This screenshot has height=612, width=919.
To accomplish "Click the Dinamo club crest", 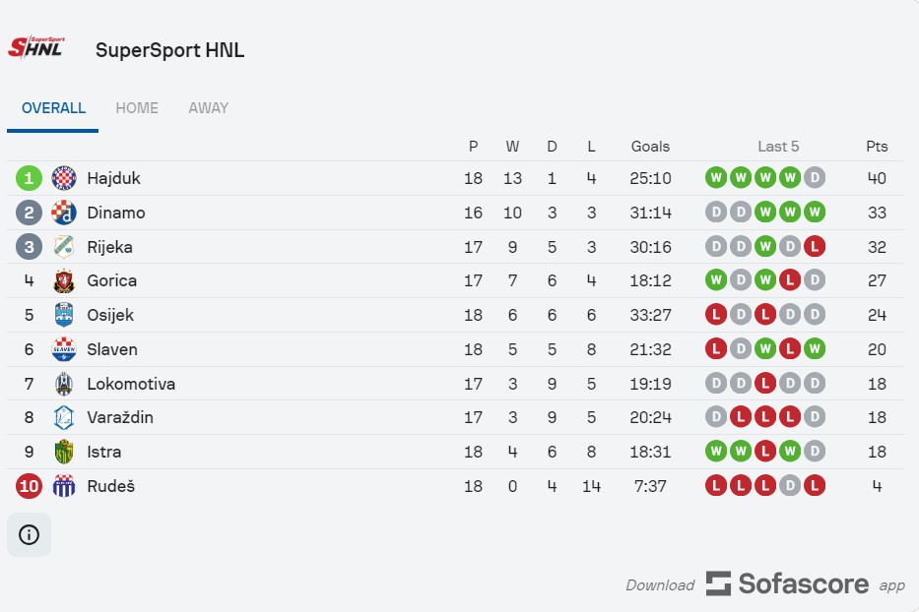I will coord(64,213).
